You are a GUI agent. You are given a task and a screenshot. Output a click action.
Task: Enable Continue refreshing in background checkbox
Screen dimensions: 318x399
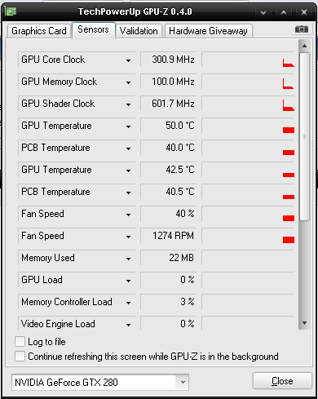pyautogui.click(x=20, y=356)
